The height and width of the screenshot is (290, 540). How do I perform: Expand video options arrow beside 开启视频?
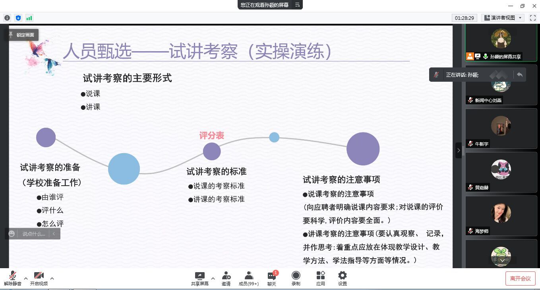click(x=52, y=278)
